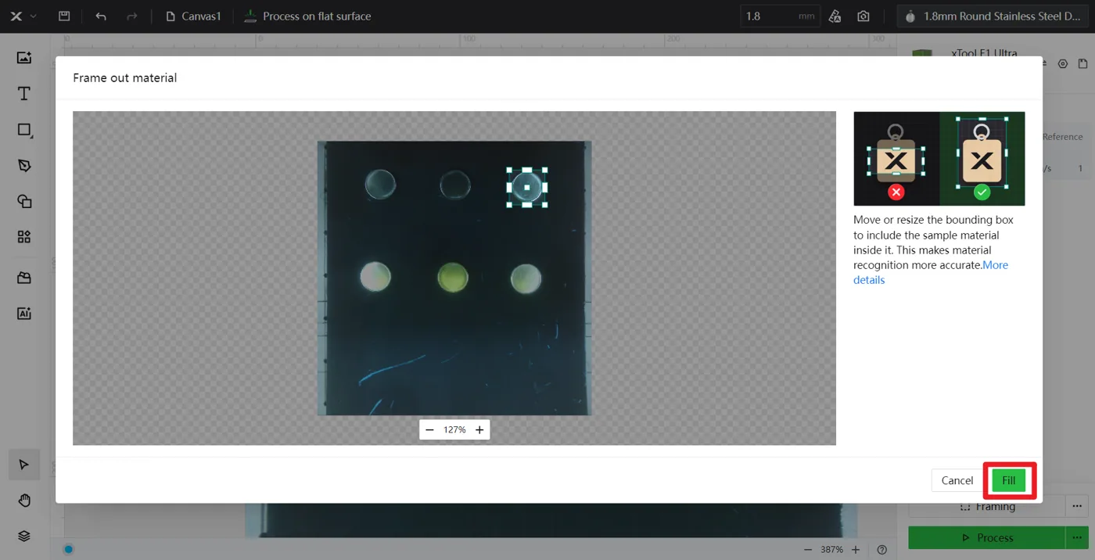Switch to the Canvas1 tab
The image size is (1095, 560).
click(x=193, y=16)
